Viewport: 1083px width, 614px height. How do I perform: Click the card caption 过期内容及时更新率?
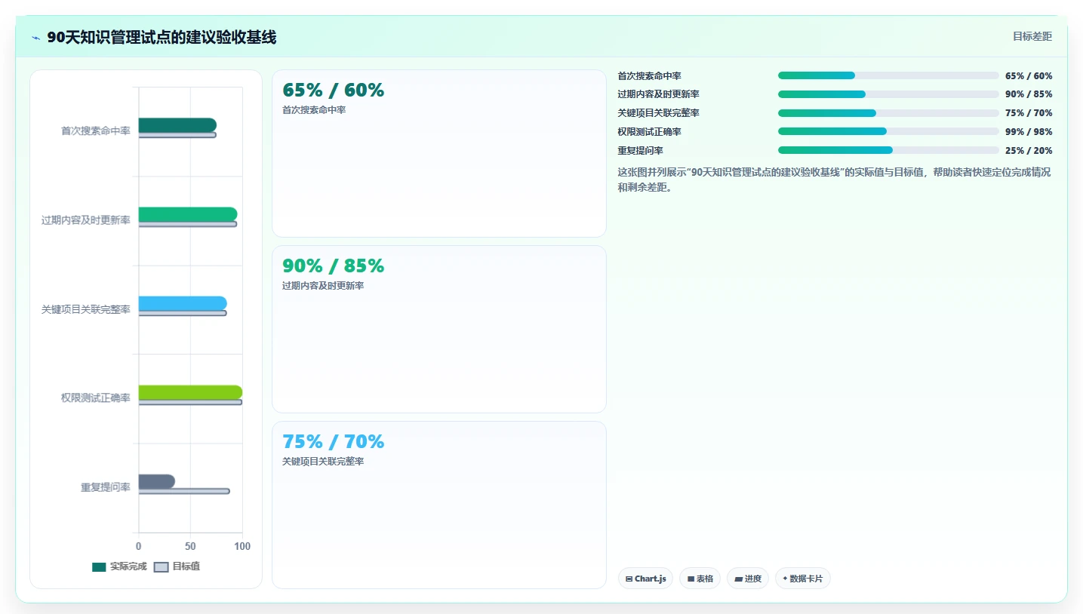pos(323,286)
